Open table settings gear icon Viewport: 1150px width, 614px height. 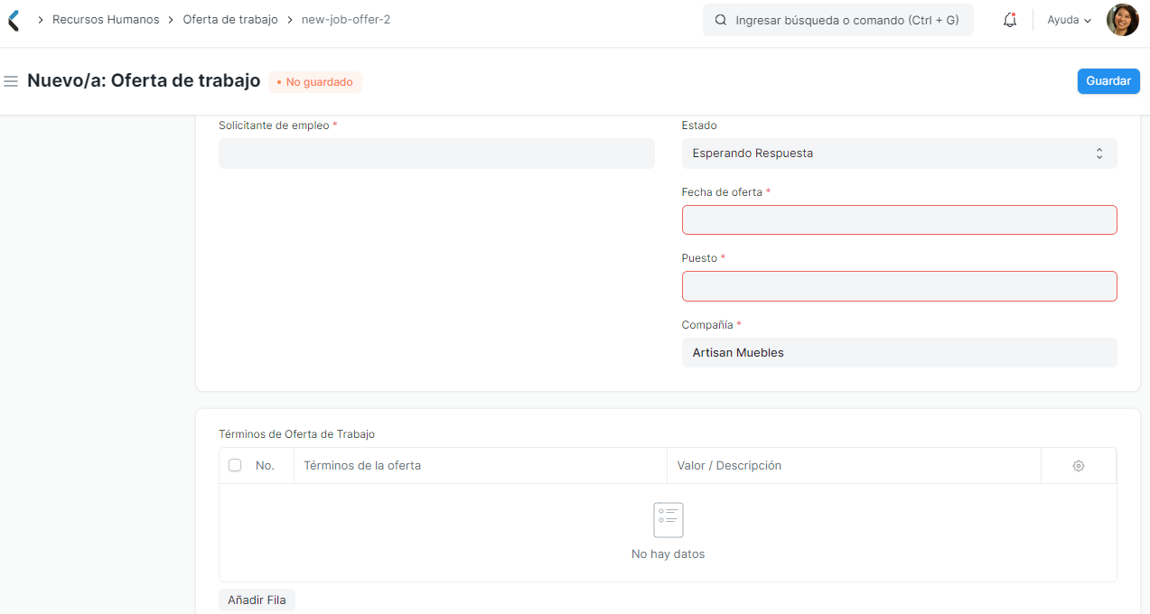(x=1079, y=466)
